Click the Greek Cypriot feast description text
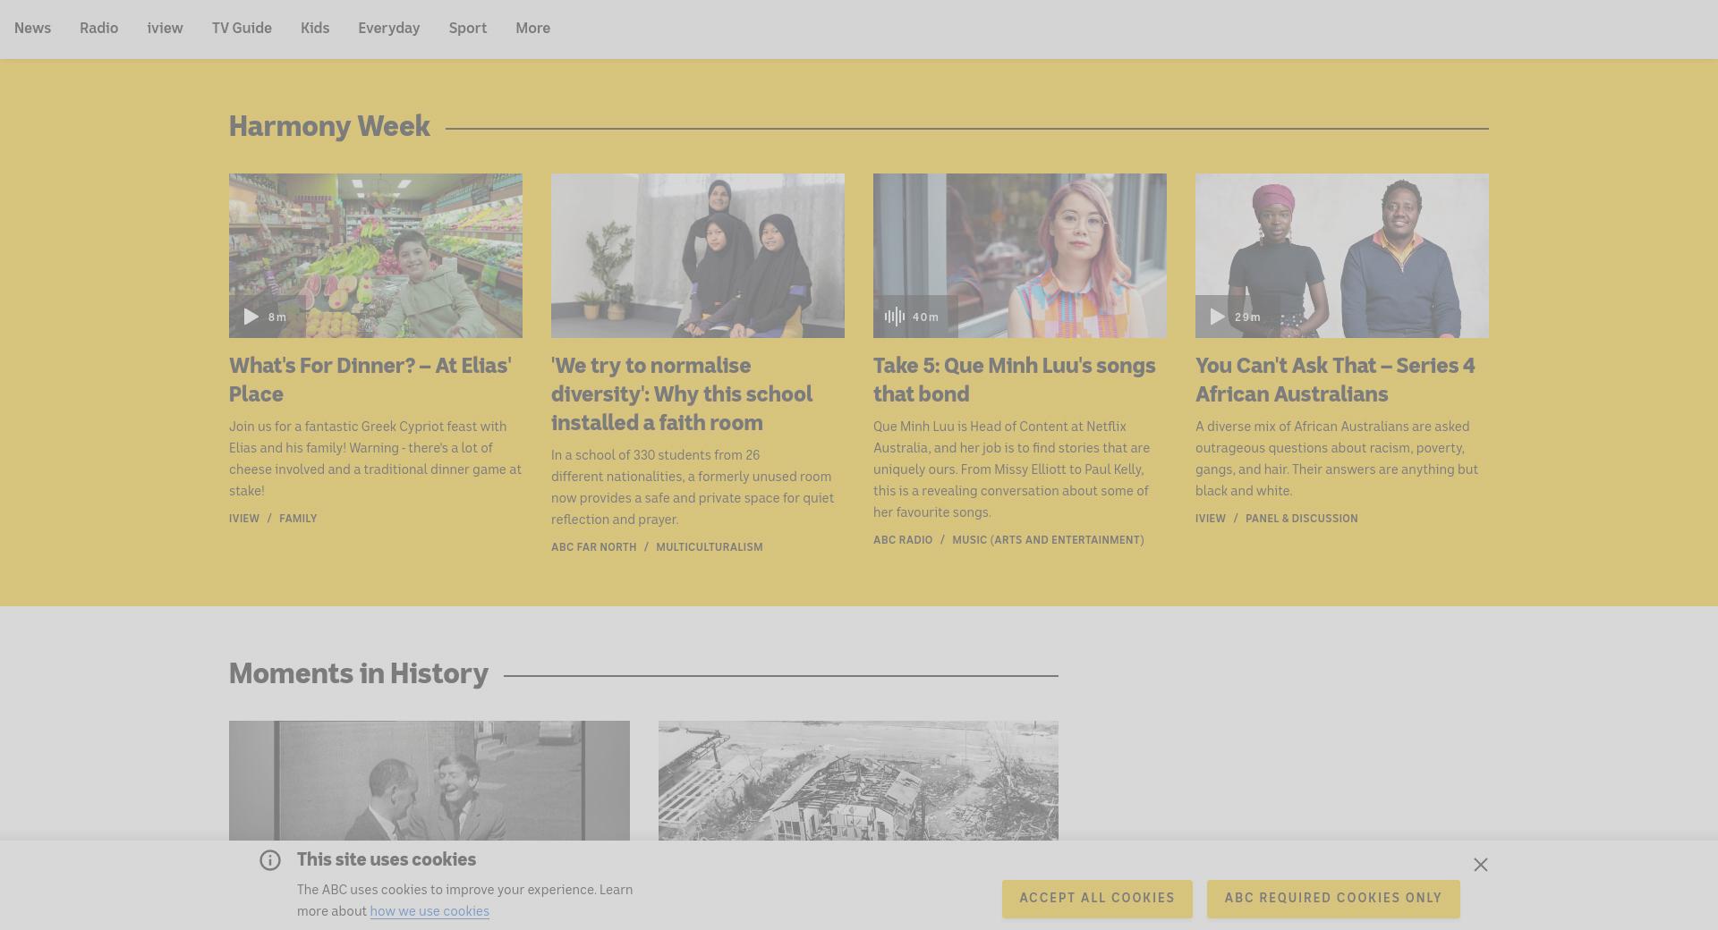 [x=376, y=459]
